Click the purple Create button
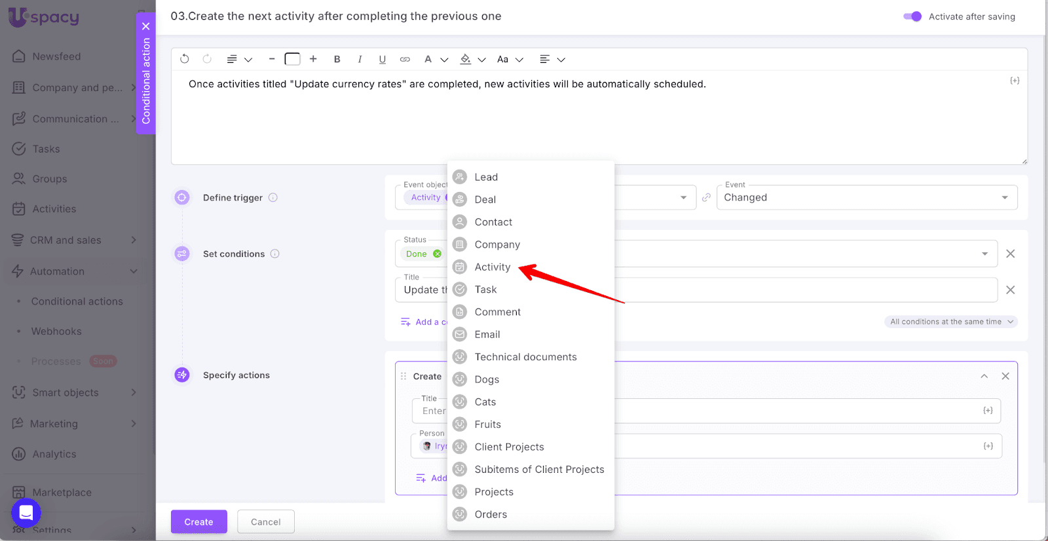 coord(198,522)
